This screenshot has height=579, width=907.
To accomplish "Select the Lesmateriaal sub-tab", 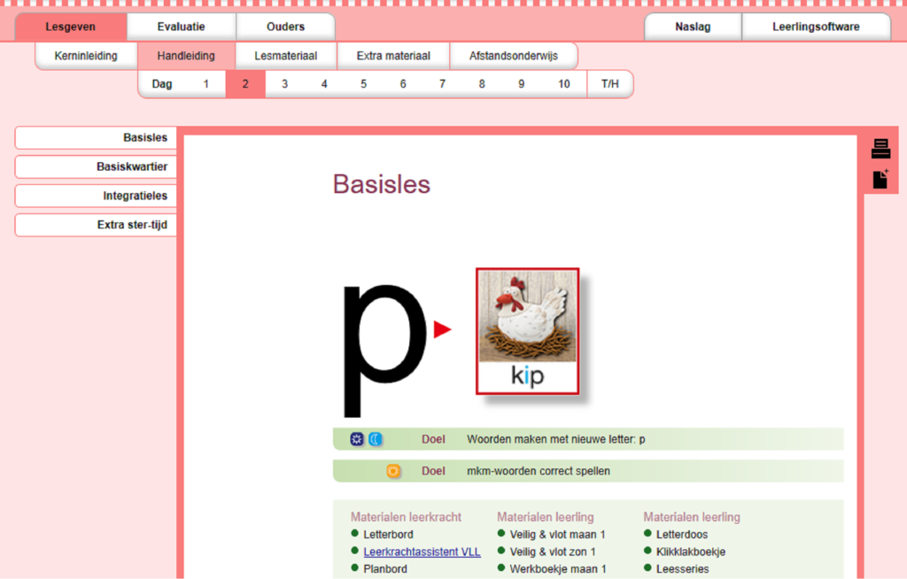I will [285, 56].
